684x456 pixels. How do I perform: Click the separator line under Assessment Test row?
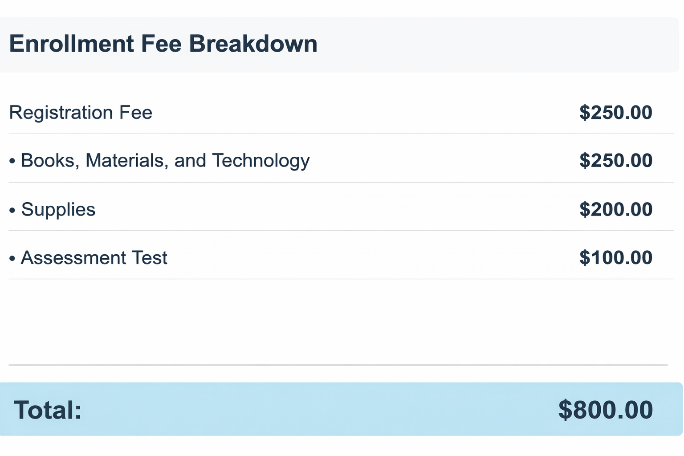pos(338,279)
